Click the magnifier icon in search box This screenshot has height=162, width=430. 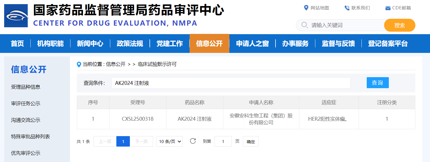pos(305,25)
